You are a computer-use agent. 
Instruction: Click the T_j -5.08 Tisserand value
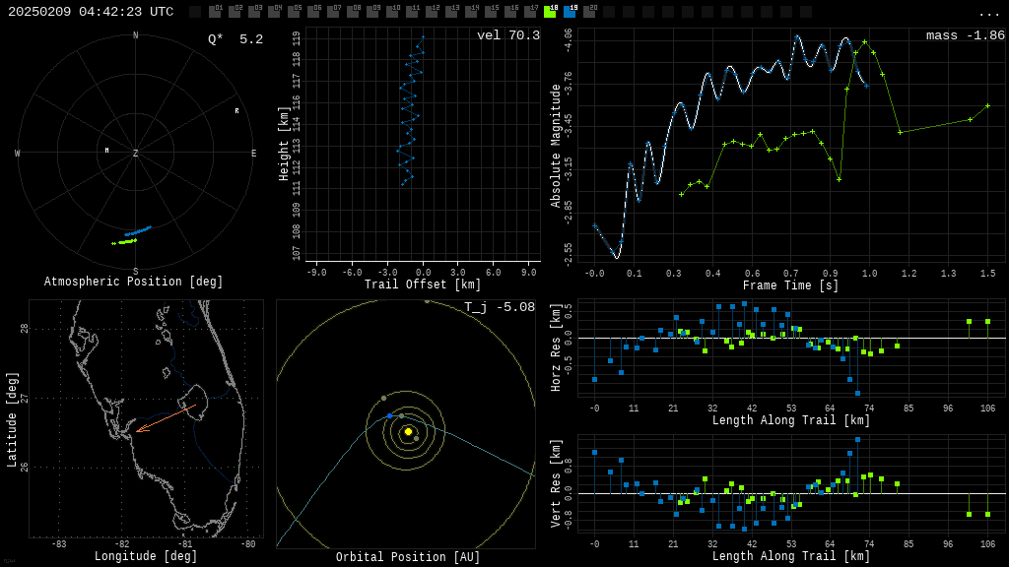pos(500,307)
